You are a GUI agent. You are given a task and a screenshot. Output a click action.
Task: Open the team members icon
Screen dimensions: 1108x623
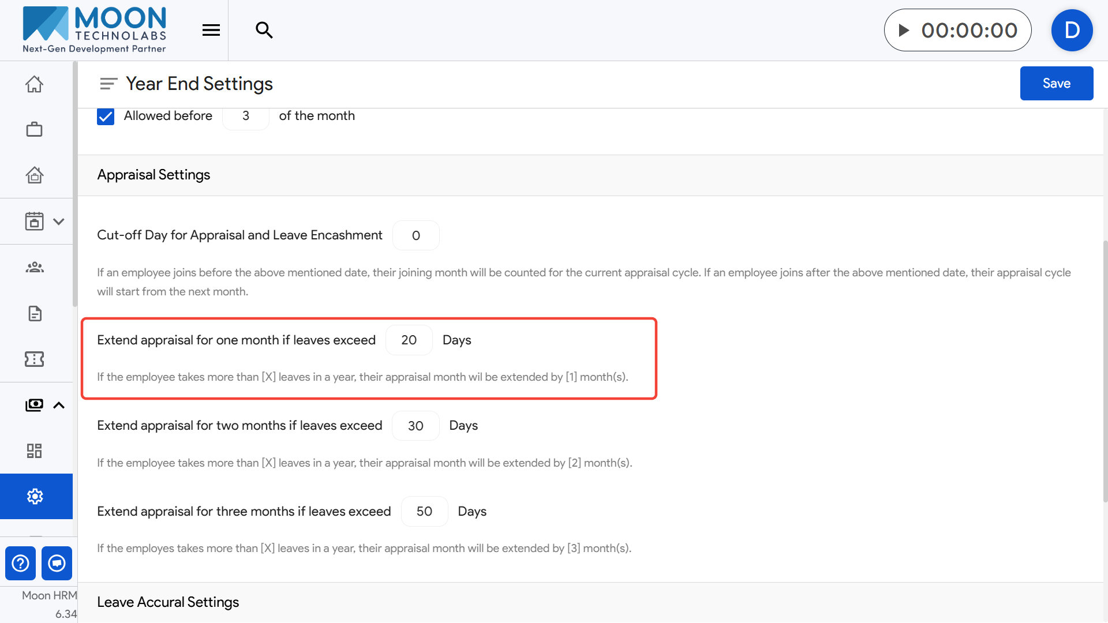click(x=34, y=267)
